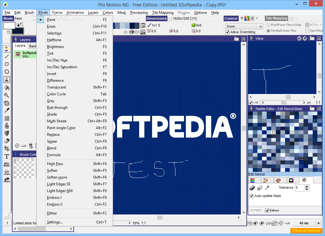This screenshot has height=236, width=325.
Task: Select Pick/Place Tiles in Map radio
Action: [x=268, y=25]
